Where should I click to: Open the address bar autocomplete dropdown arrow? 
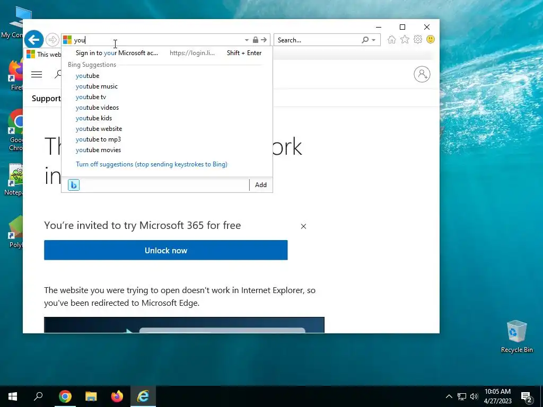pos(247,40)
